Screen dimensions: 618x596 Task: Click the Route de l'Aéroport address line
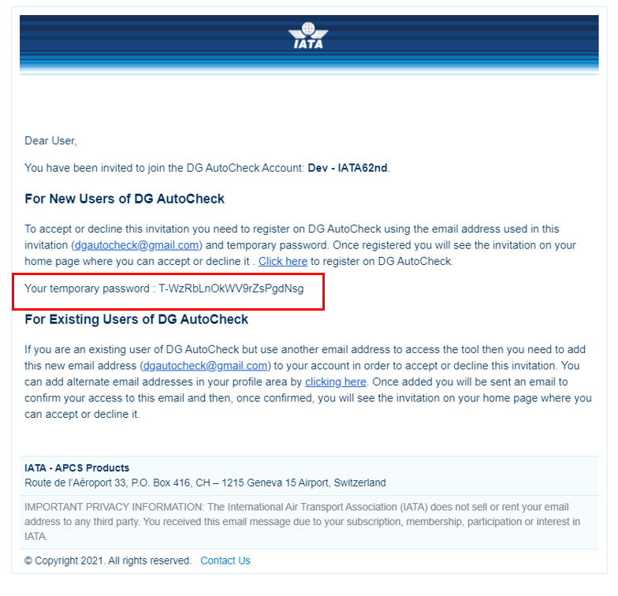pos(205,482)
